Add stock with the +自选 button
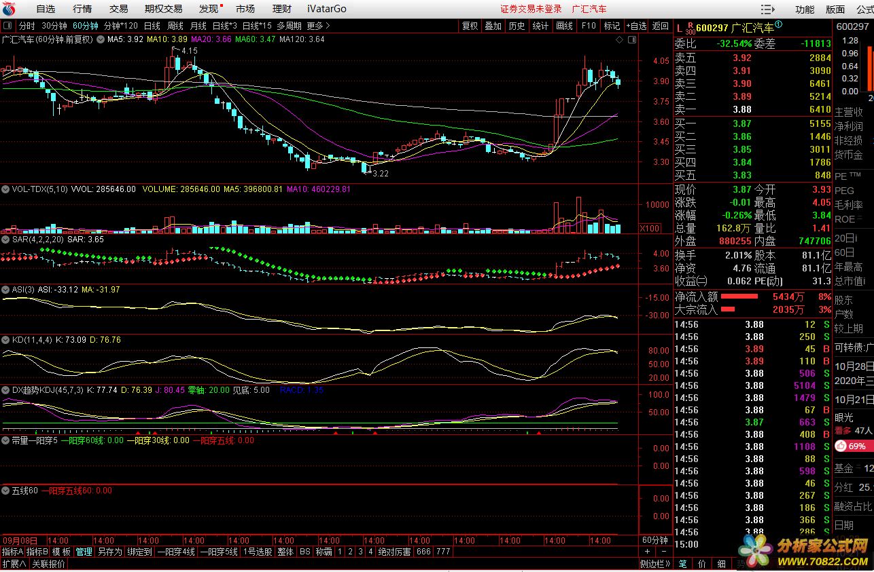 point(636,26)
